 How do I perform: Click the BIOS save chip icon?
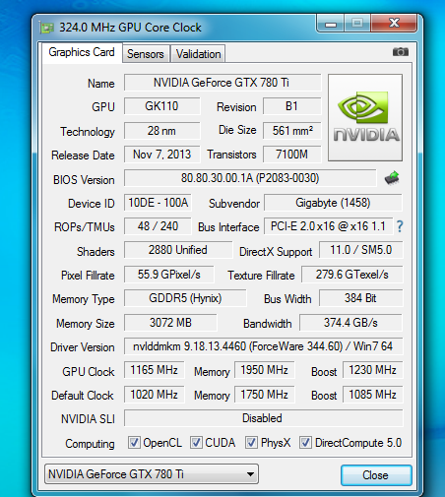pos(392,178)
